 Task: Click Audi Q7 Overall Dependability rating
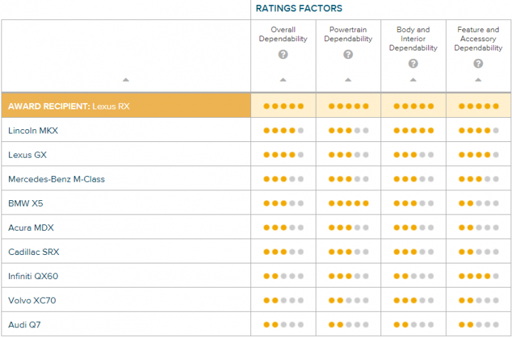tap(284, 325)
